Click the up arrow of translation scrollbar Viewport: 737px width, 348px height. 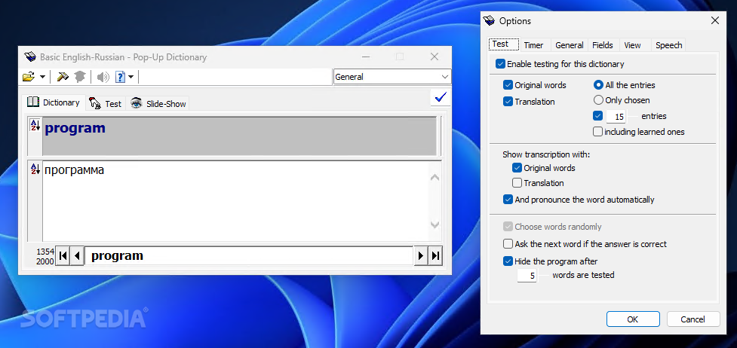435,178
